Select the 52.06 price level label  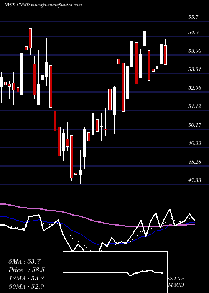195,87
